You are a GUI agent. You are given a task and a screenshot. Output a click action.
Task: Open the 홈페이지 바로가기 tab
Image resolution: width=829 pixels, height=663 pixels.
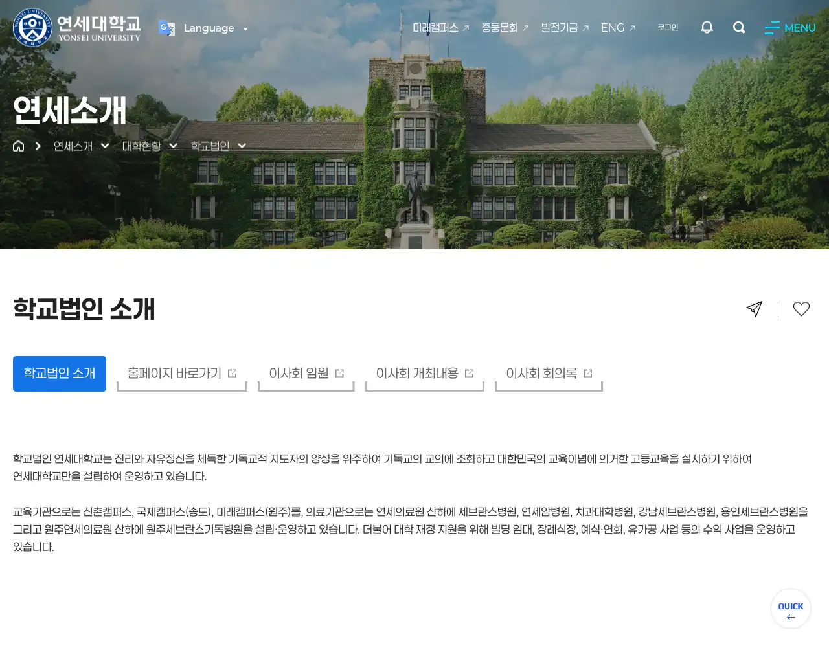click(182, 374)
